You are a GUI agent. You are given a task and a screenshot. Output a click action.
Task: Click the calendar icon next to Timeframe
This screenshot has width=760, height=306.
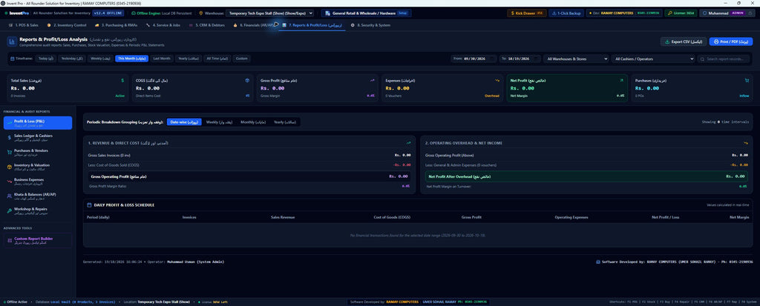click(x=12, y=59)
